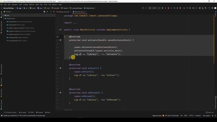This screenshot has height=122, width=217.
Task: Hide the project panel with minus icon
Action: click(54, 12)
